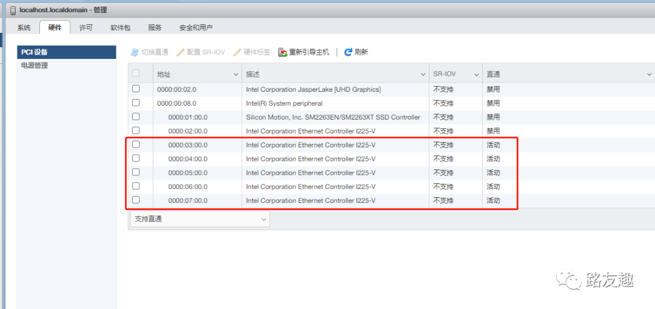Sort by the 地址 column header
655x309 pixels.
pos(164,75)
